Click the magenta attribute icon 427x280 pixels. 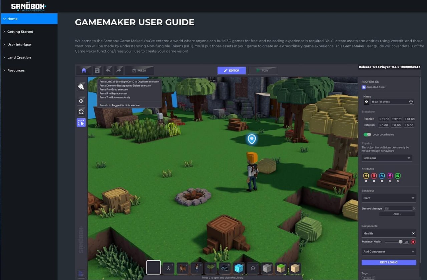point(390,176)
